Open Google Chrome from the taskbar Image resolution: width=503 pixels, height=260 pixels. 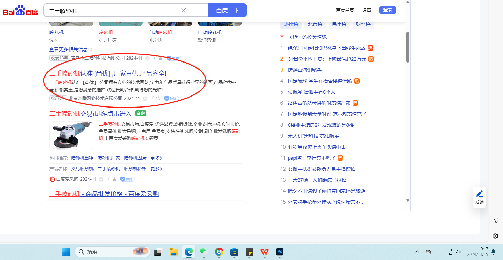(219, 252)
